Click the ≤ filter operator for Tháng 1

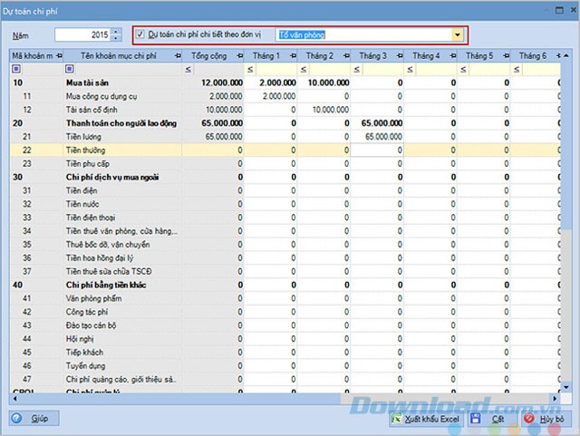(250, 69)
